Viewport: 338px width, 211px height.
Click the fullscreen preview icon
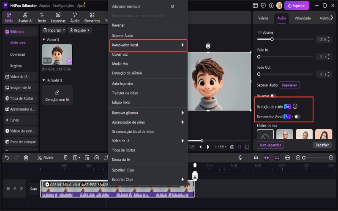(x=247, y=147)
